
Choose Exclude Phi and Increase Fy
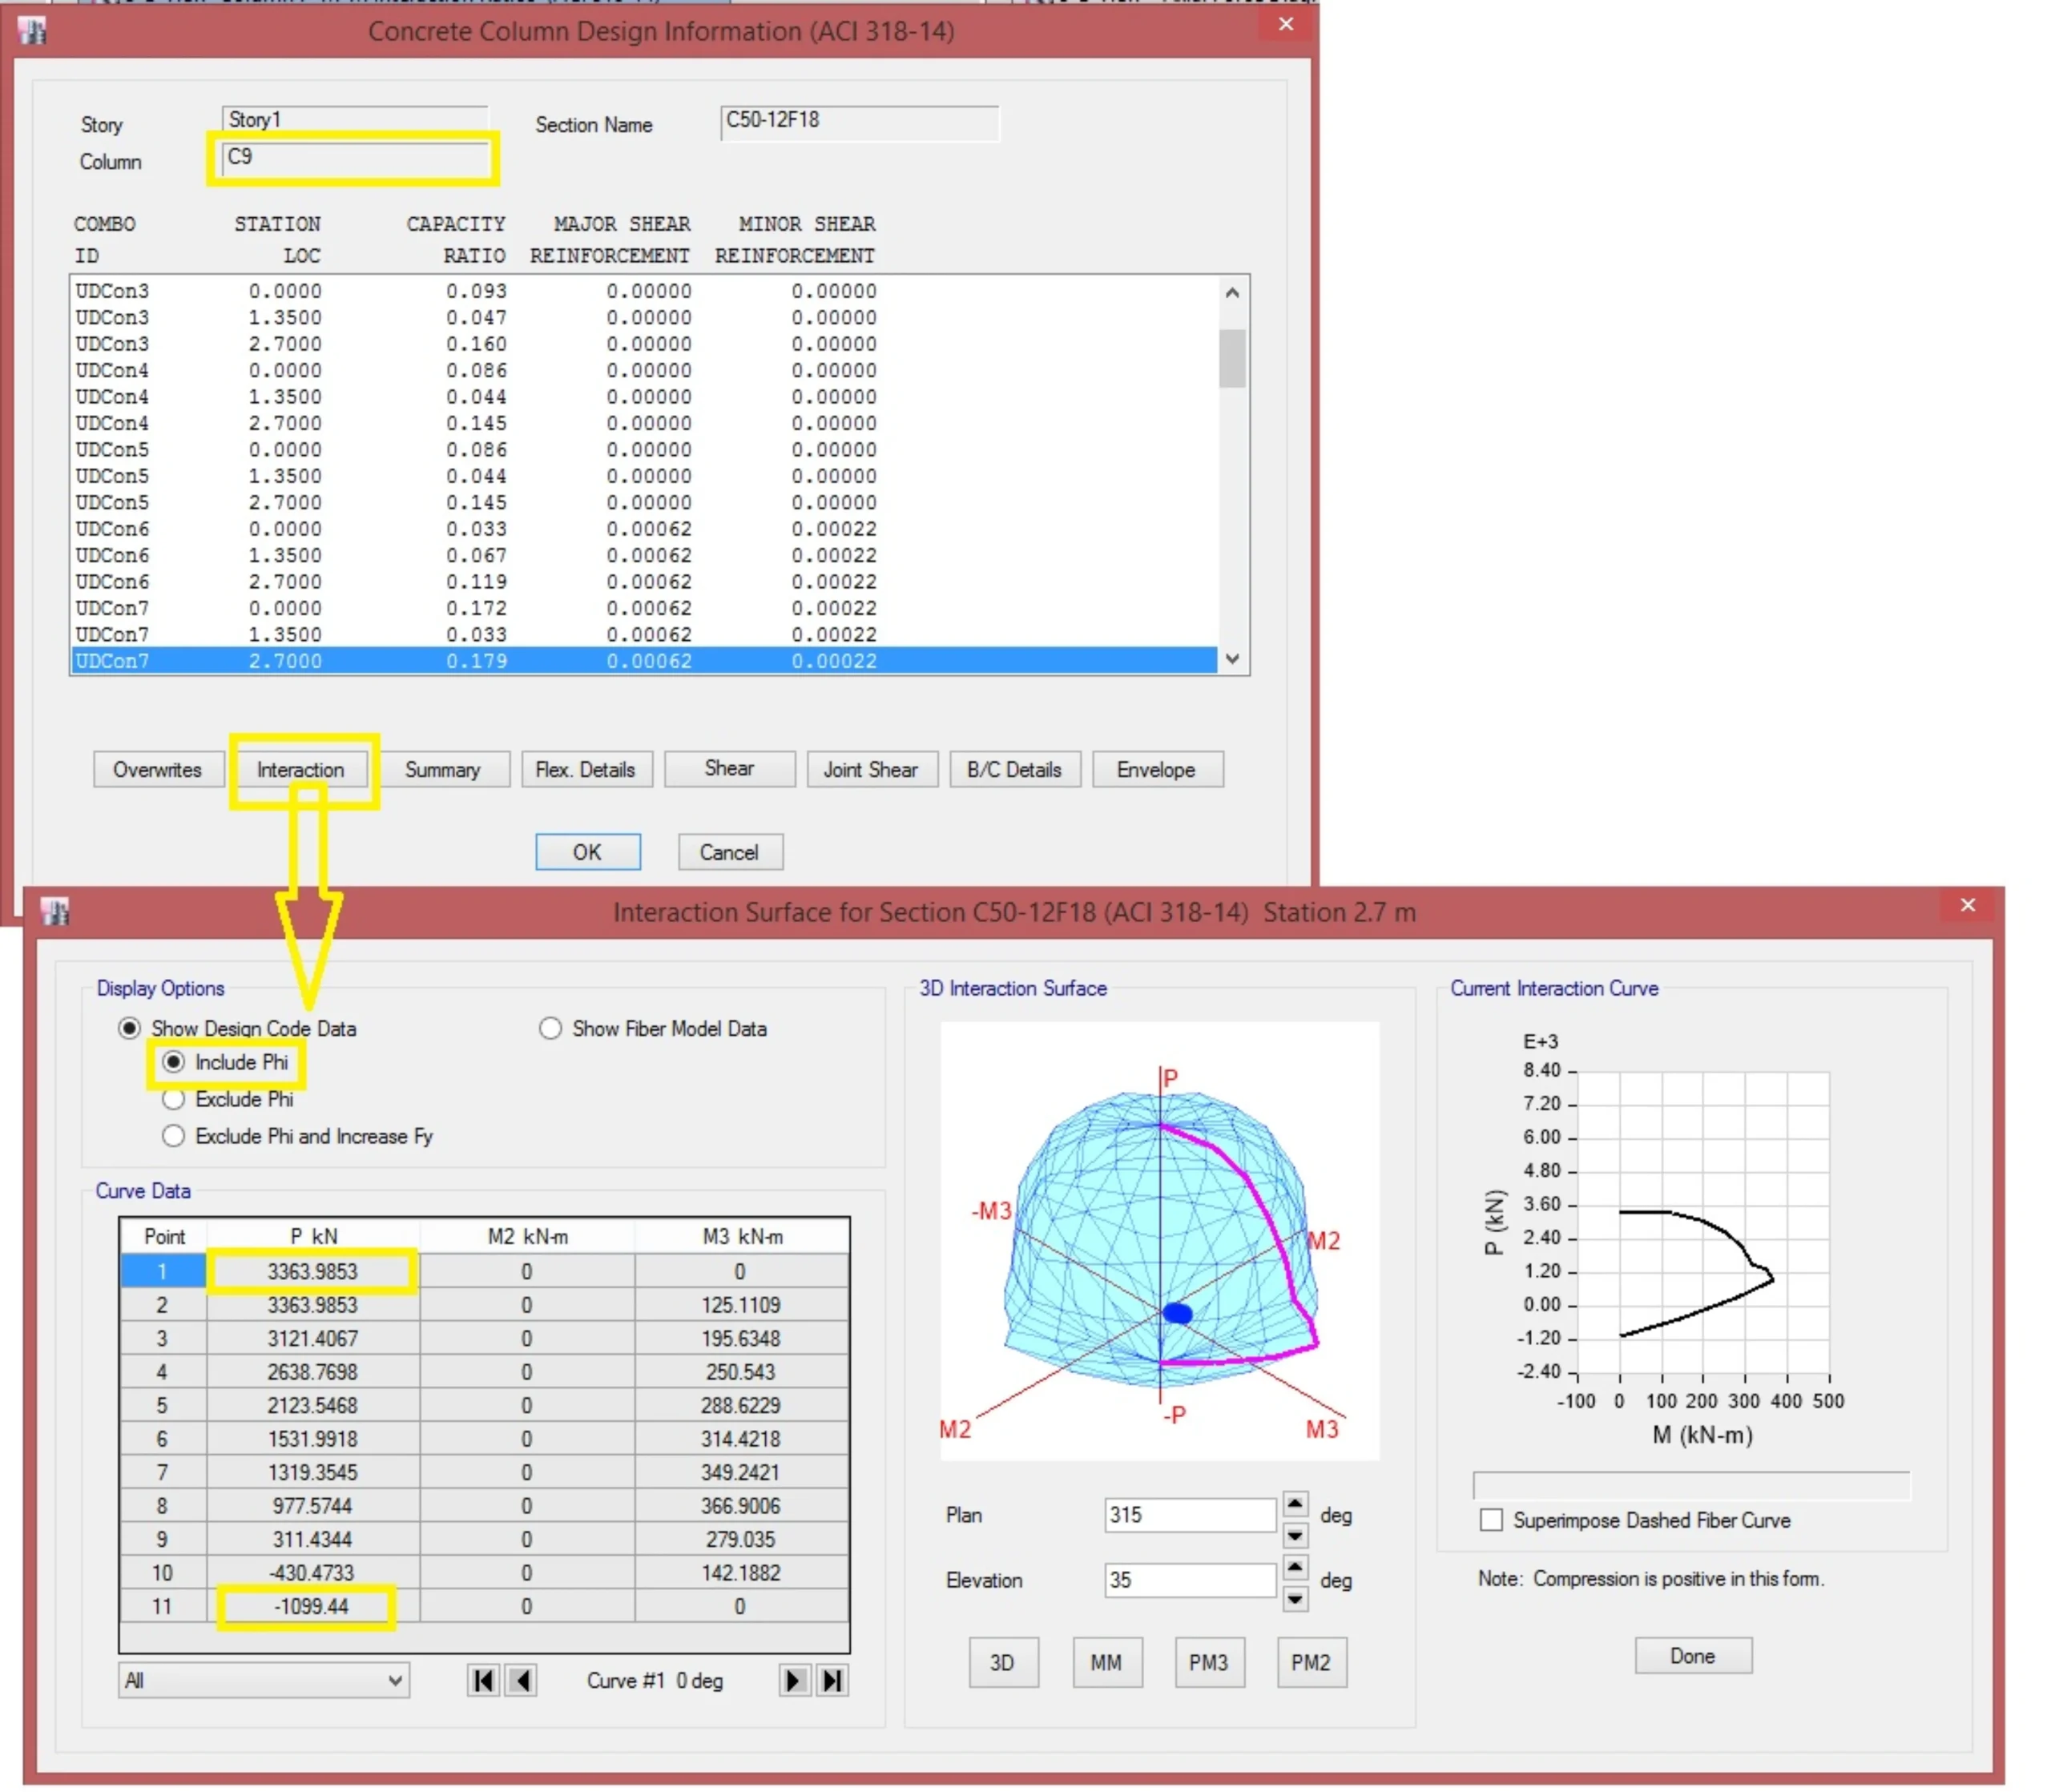click(x=174, y=1136)
